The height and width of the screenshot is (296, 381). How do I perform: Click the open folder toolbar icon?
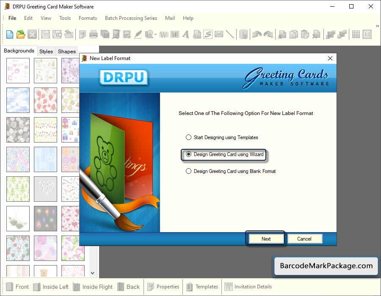point(21,34)
